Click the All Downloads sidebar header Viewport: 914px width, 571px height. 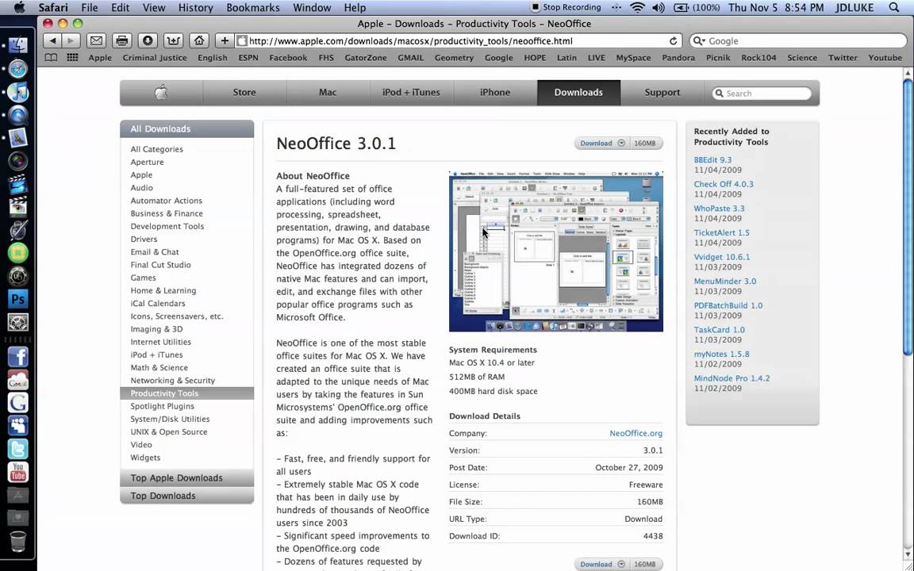click(187, 128)
